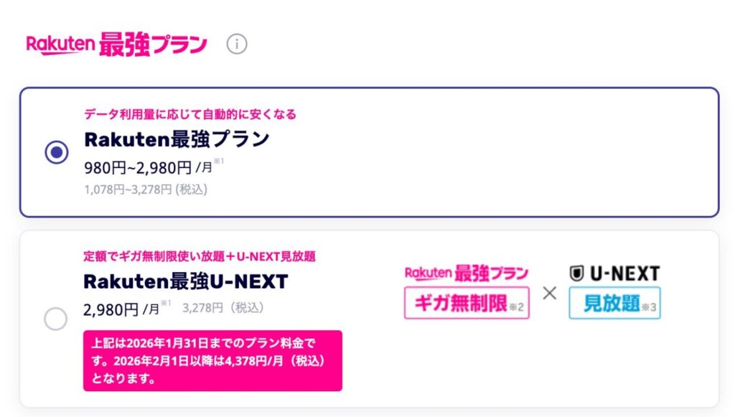735x417 pixels.
Task: Click the pink 2026年 price notice box
Action: tap(212, 360)
